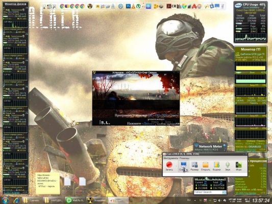Open the volume speaker tray icon
The height and width of the screenshot is (204, 272).
click(x=219, y=200)
